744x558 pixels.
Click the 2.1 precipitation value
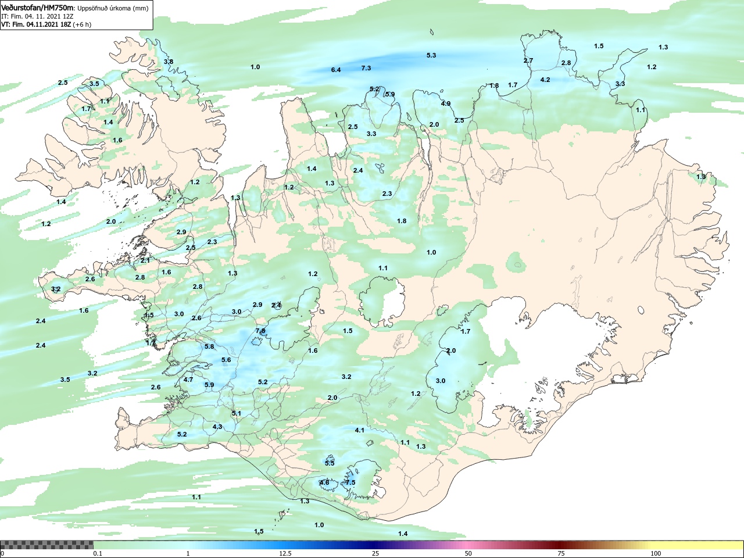click(x=145, y=260)
